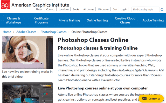Click italic 'Photoshop Digital Classroom' text
Viewport: 166px width, 103px height.
click(137, 70)
